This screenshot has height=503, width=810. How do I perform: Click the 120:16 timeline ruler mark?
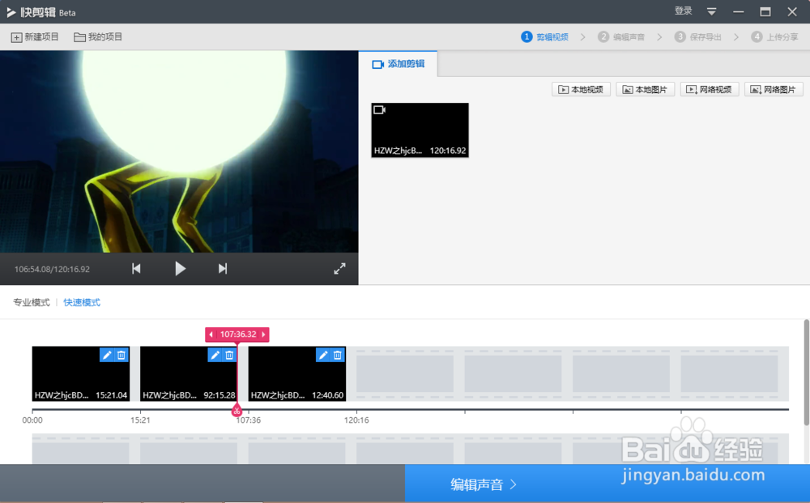tap(356, 420)
